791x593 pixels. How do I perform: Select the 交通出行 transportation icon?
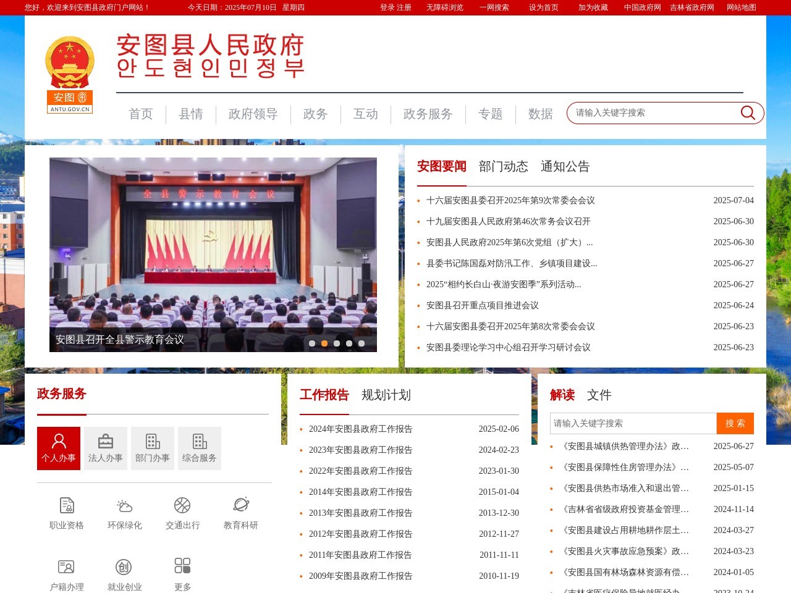click(x=182, y=513)
